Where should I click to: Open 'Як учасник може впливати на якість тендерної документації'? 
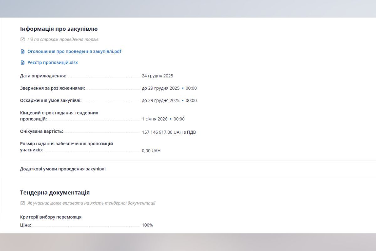(x=91, y=203)
